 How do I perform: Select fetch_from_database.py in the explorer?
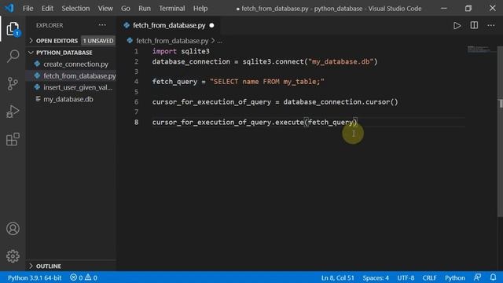[79, 75]
